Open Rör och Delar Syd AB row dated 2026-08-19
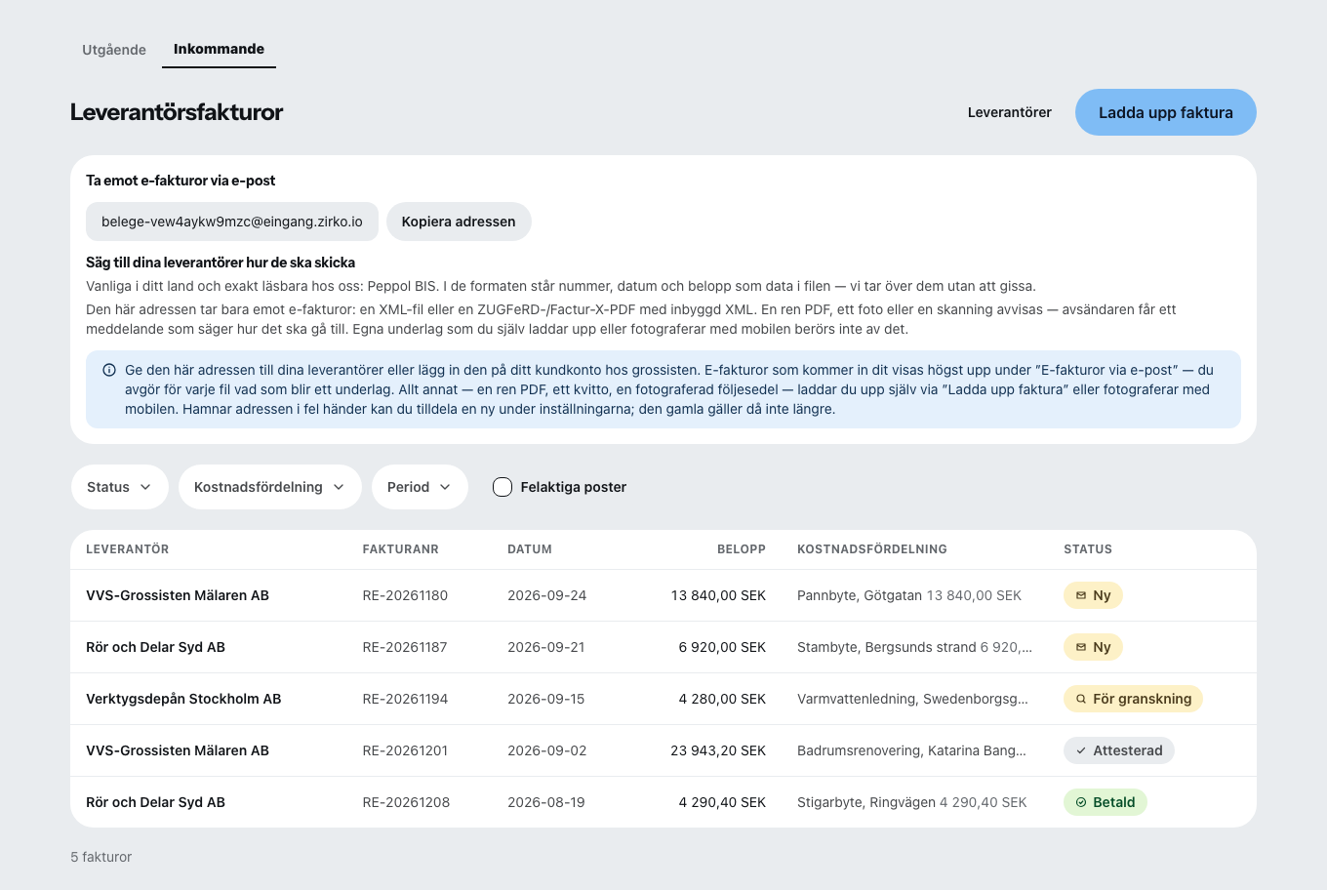 [663, 802]
